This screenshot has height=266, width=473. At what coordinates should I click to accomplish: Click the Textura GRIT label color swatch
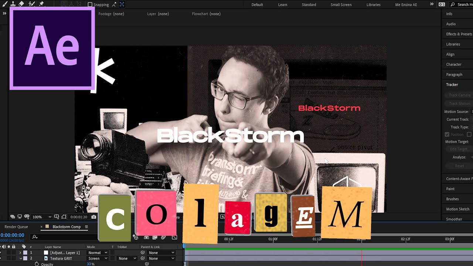click(x=25, y=259)
